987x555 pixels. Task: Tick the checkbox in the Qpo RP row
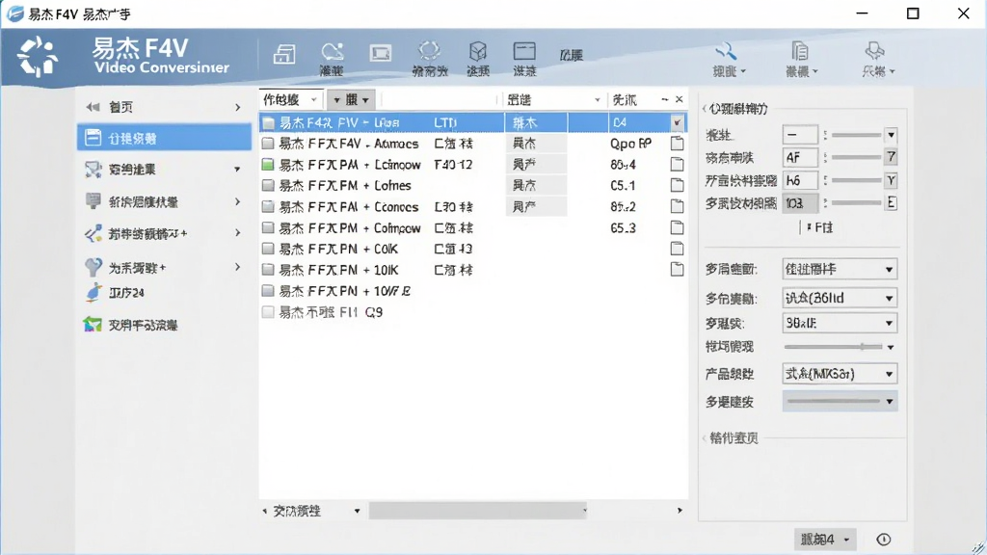coord(268,144)
